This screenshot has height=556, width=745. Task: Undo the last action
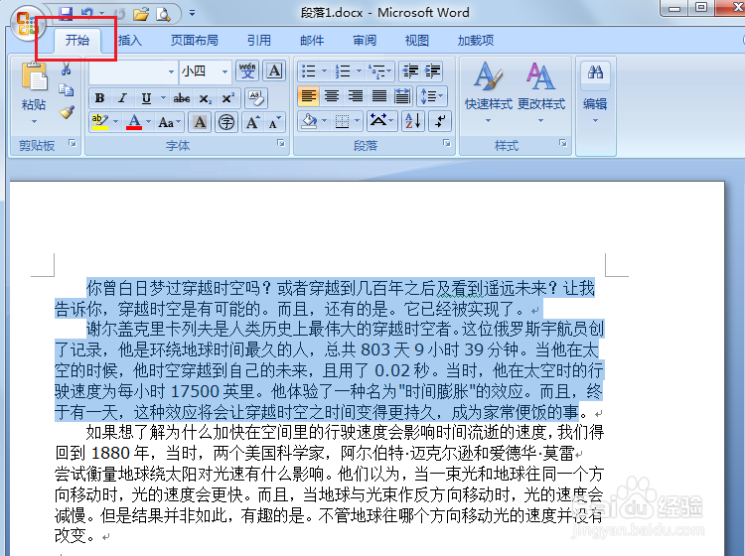[x=87, y=13]
